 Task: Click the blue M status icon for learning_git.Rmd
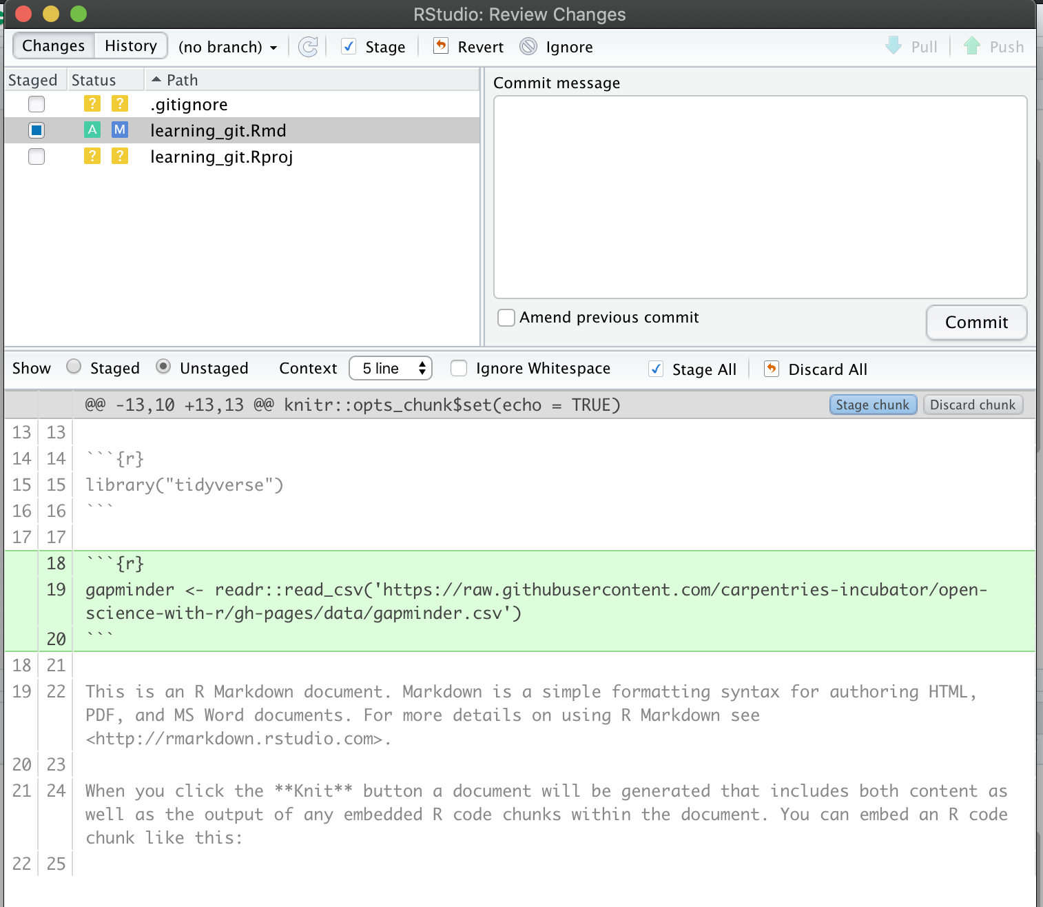coord(120,130)
